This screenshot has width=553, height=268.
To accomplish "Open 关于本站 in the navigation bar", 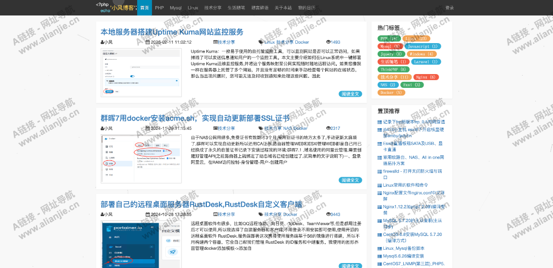I will (283, 8).
